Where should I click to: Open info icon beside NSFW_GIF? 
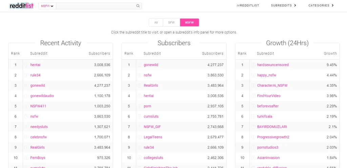(x=140, y=127)
